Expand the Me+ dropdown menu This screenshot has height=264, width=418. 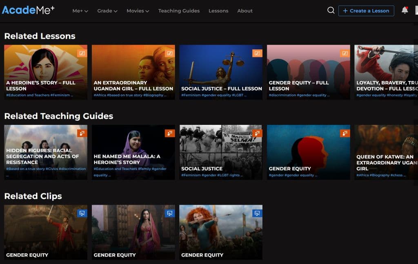pos(80,11)
